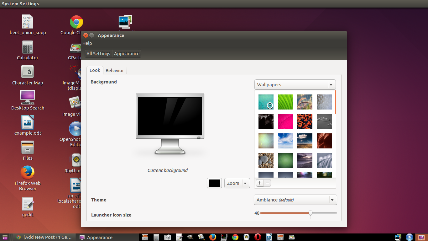The image size is (428, 241).
Task: Click the plus button to add wallpaper
Action: coord(260,183)
